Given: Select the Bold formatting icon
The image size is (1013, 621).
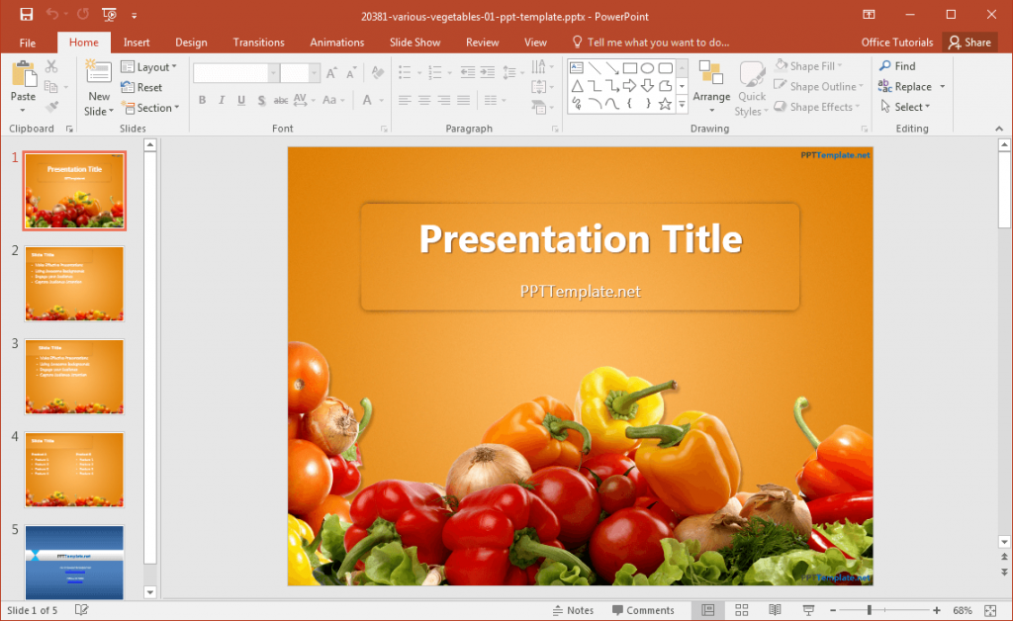Looking at the screenshot, I should pyautogui.click(x=202, y=100).
